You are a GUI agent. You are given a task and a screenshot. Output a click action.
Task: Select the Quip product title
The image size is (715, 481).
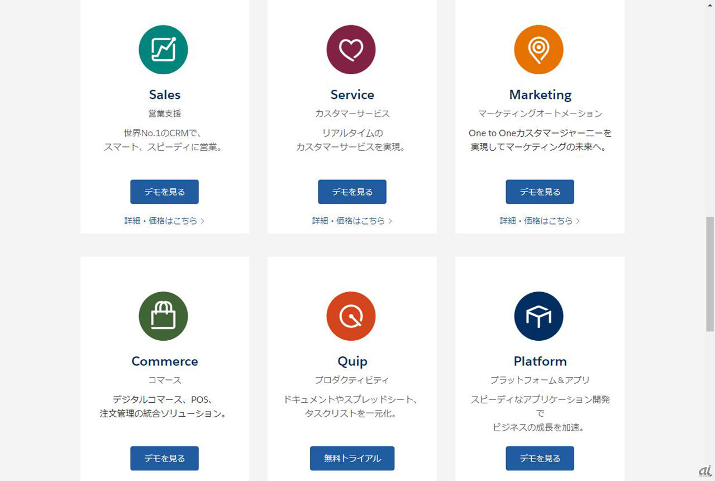(352, 361)
